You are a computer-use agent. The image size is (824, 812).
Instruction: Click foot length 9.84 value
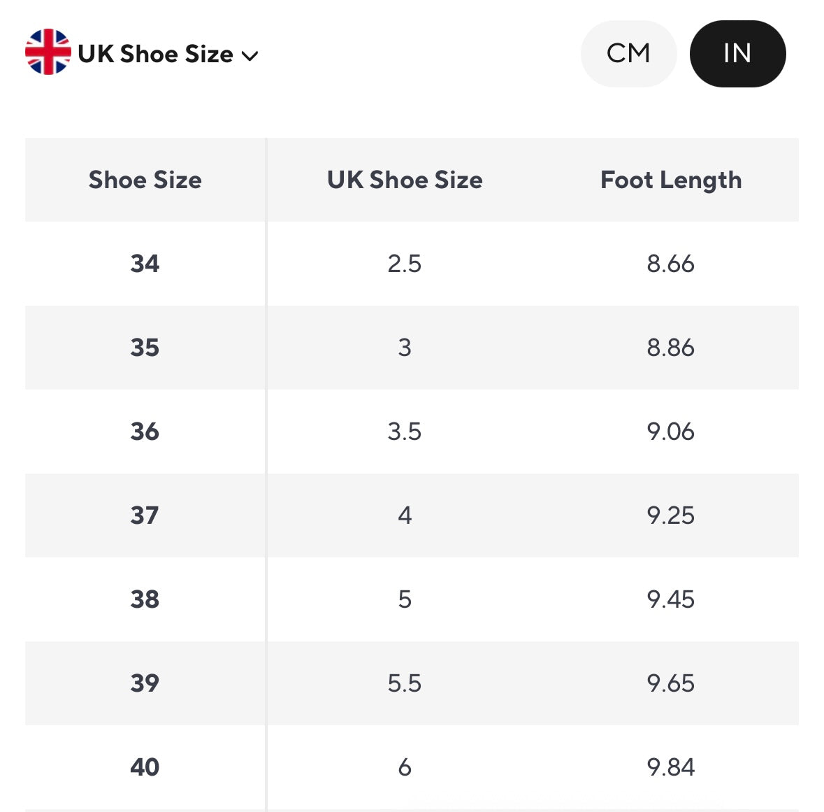click(670, 767)
